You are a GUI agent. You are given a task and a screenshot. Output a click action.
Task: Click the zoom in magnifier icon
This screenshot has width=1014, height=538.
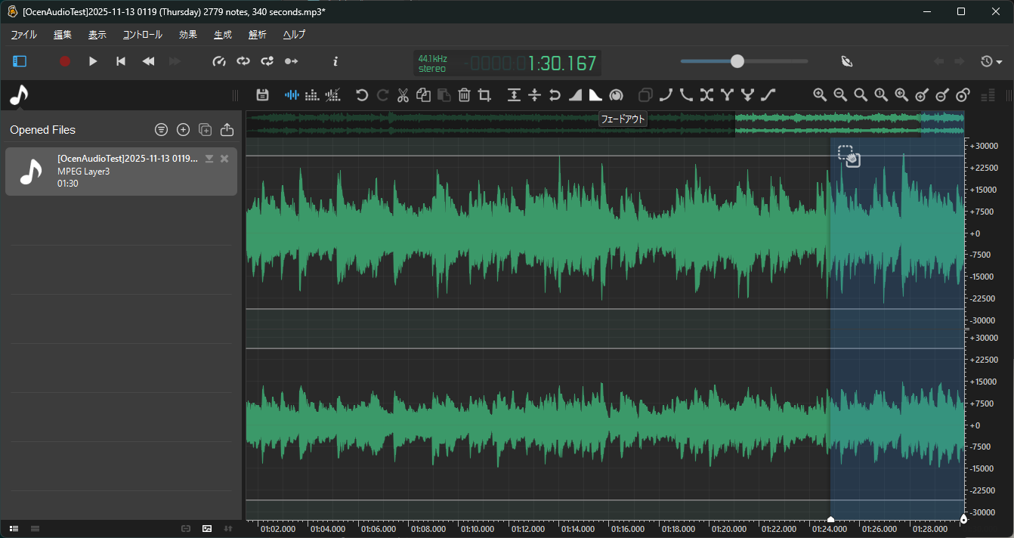[x=820, y=94]
